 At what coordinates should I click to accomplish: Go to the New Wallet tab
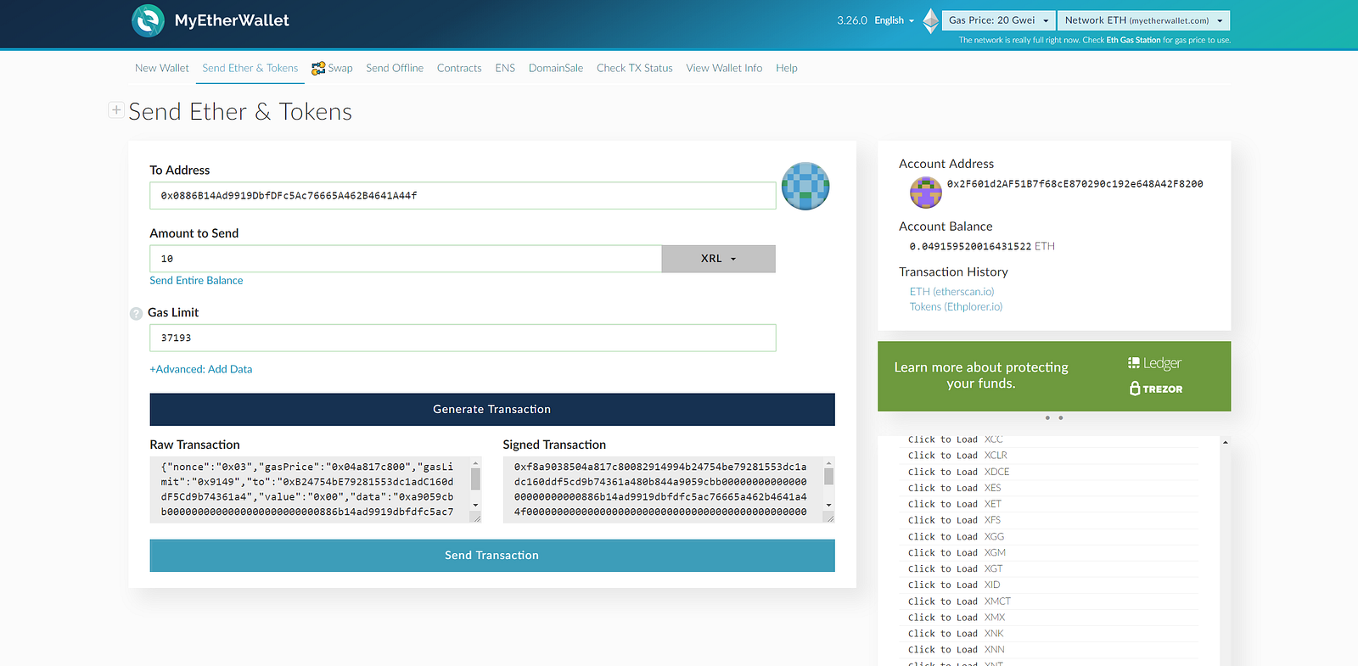tap(162, 68)
